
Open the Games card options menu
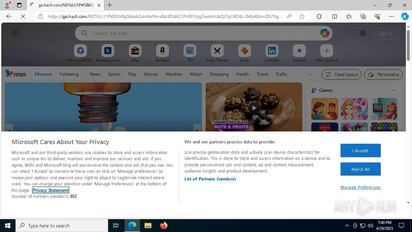pyautogui.click(x=393, y=90)
